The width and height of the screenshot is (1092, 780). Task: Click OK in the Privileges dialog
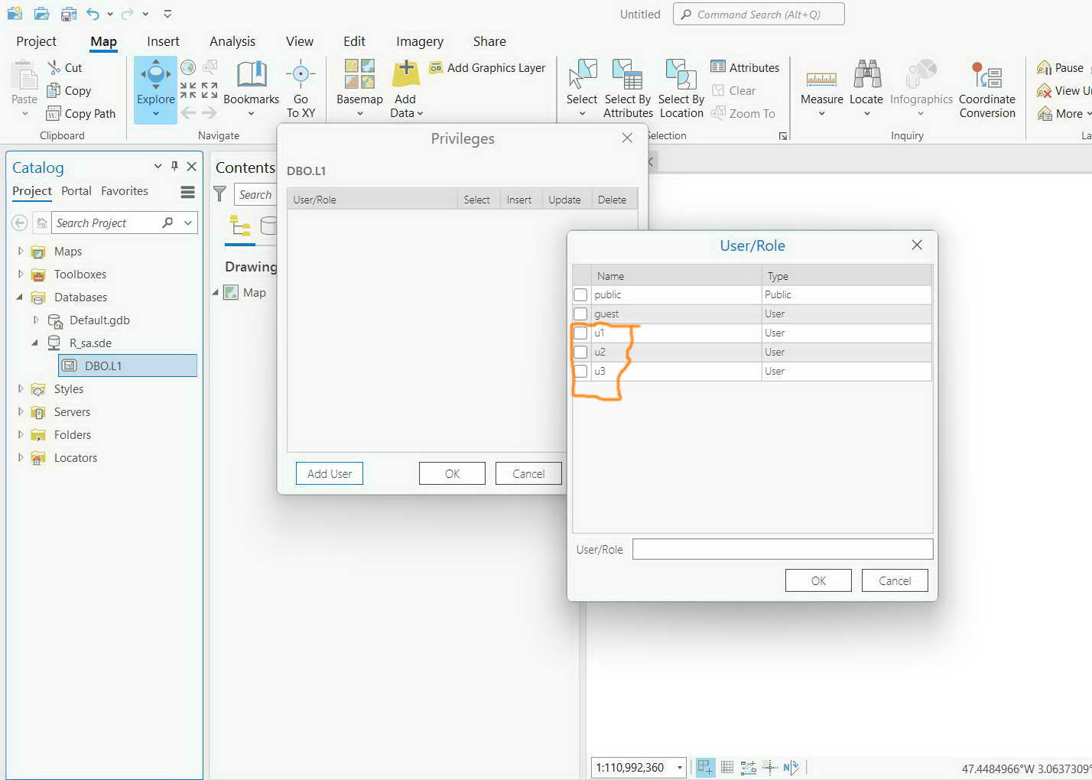pos(452,473)
